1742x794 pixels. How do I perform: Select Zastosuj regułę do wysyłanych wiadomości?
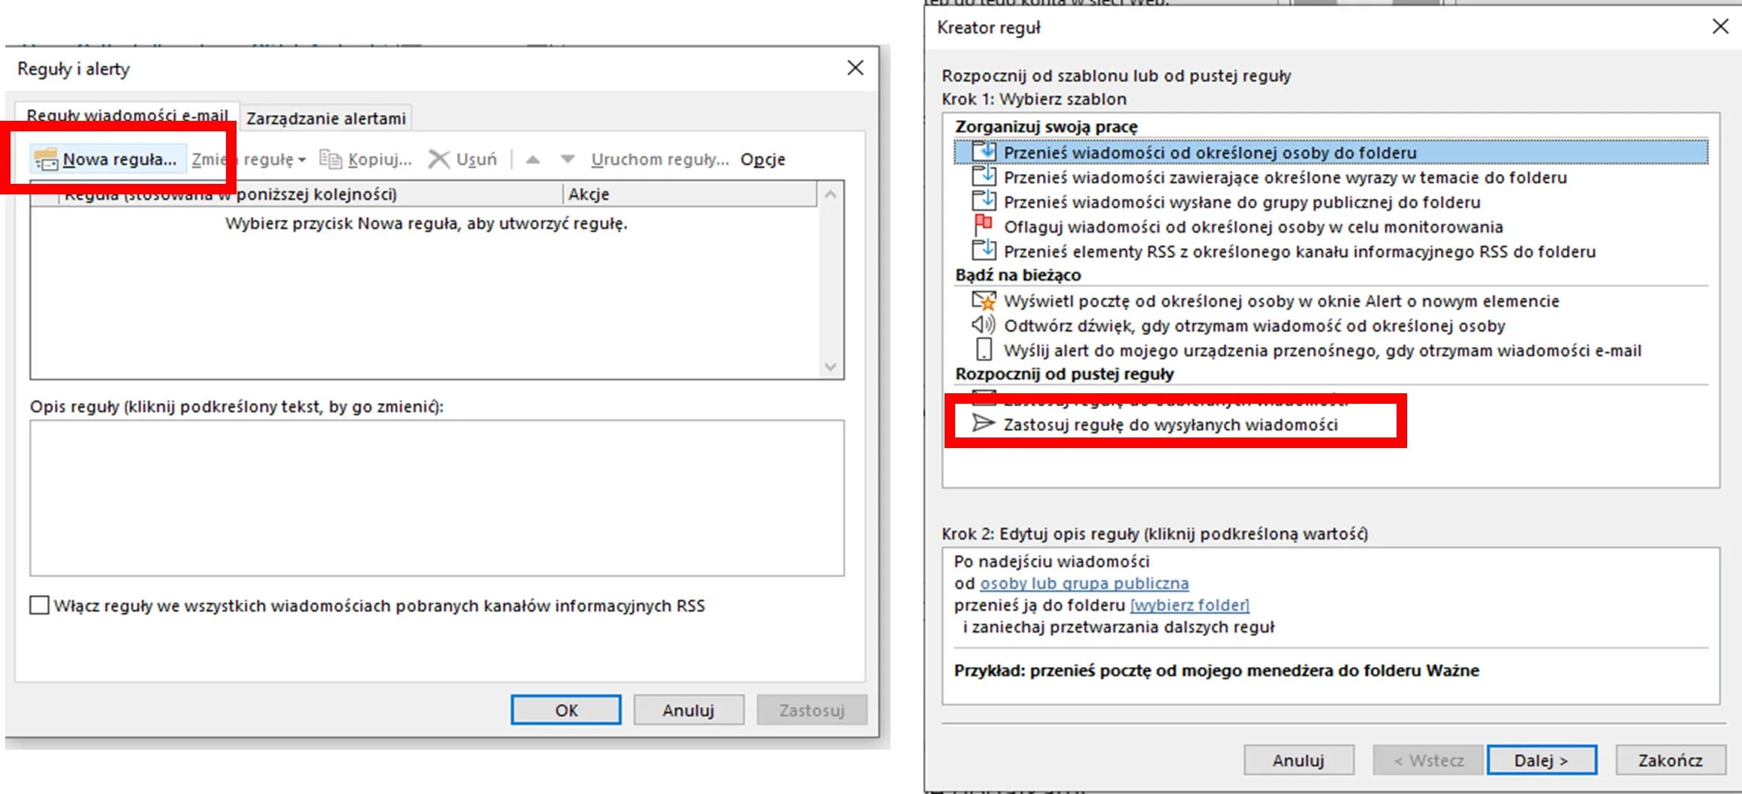1170,425
